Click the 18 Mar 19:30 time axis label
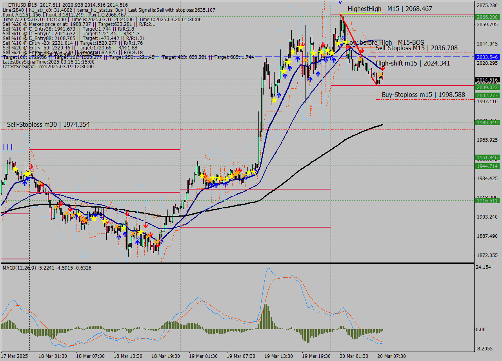The image size is (502, 361). pyautogui.click(x=165, y=356)
